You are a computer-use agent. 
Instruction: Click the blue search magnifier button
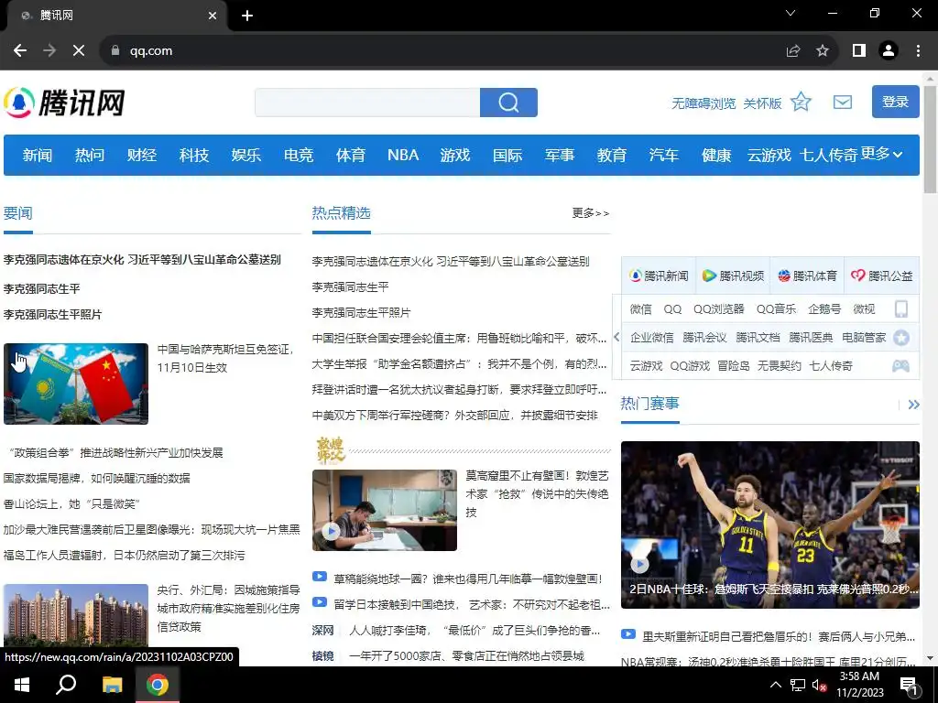(x=508, y=103)
